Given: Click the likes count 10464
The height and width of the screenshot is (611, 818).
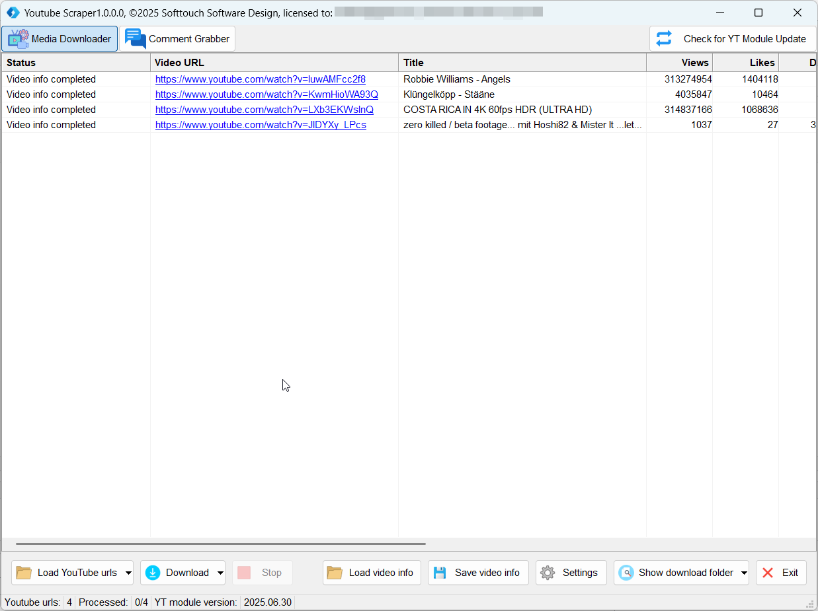Looking at the screenshot, I should coord(765,94).
